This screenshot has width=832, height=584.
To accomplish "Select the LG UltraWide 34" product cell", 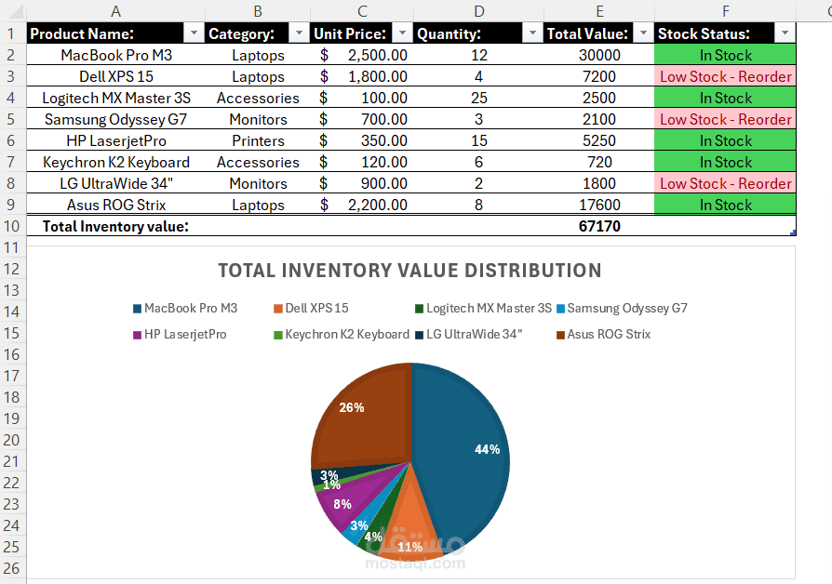I will pyautogui.click(x=115, y=183).
